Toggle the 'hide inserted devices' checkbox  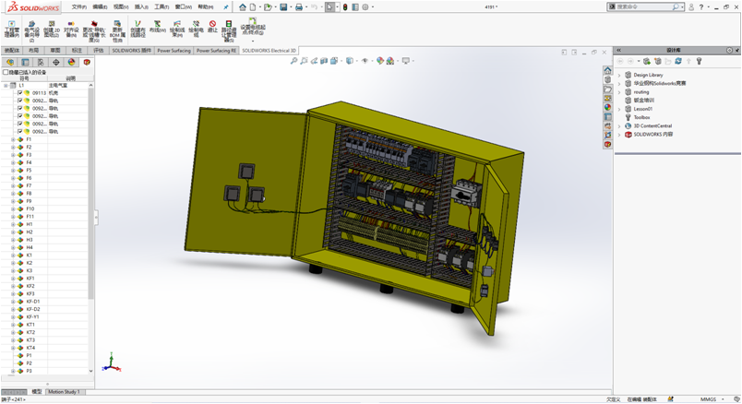click(x=6, y=72)
